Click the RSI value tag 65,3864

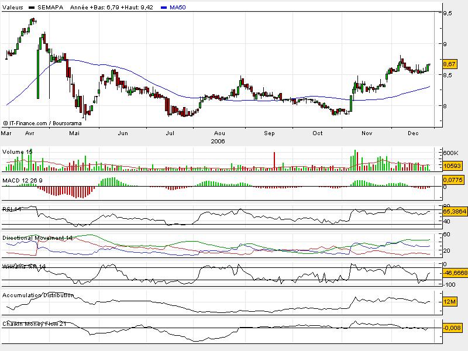click(x=455, y=212)
